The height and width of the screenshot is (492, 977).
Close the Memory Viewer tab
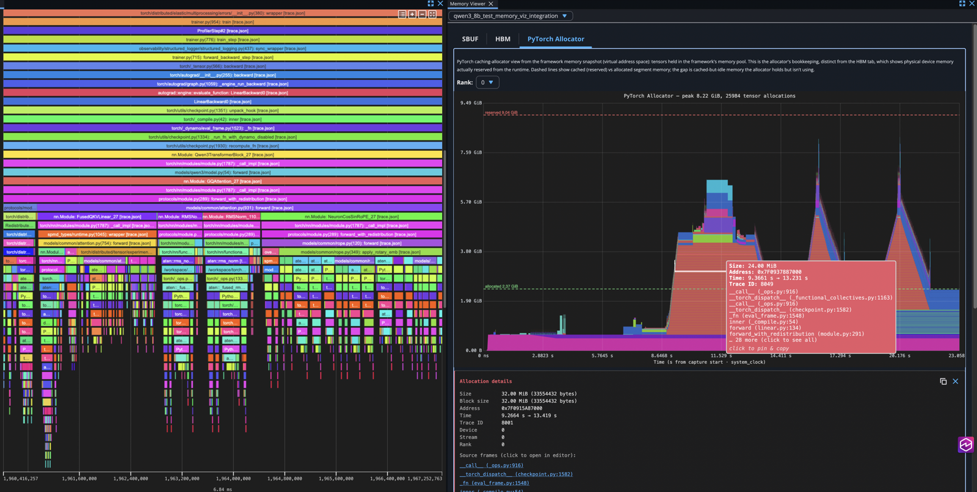(491, 4)
